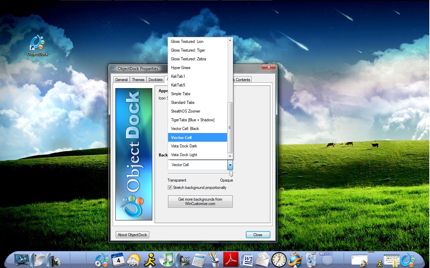430x268 pixels.
Task: Open ObjectDock settings gear icon in dock
Action: [x=102, y=260]
